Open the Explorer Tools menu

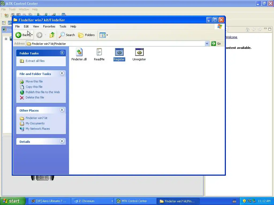(63, 26)
